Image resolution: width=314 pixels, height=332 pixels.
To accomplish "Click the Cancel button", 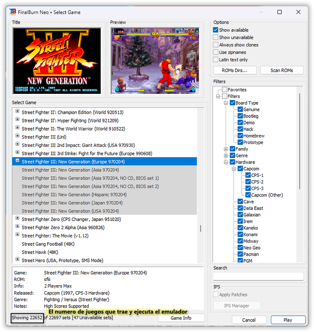I will tap(249, 320).
